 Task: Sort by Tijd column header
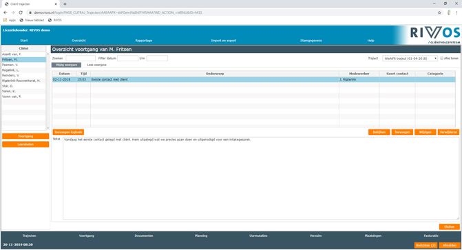pos(83,74)
